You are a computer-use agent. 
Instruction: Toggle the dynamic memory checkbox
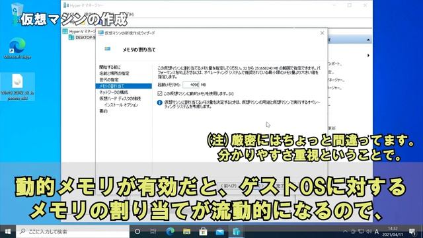coord(160,94)
